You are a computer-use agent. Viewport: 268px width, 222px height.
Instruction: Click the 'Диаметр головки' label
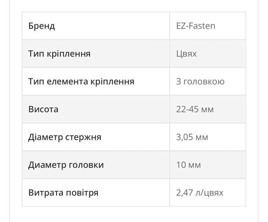[66, 165]
